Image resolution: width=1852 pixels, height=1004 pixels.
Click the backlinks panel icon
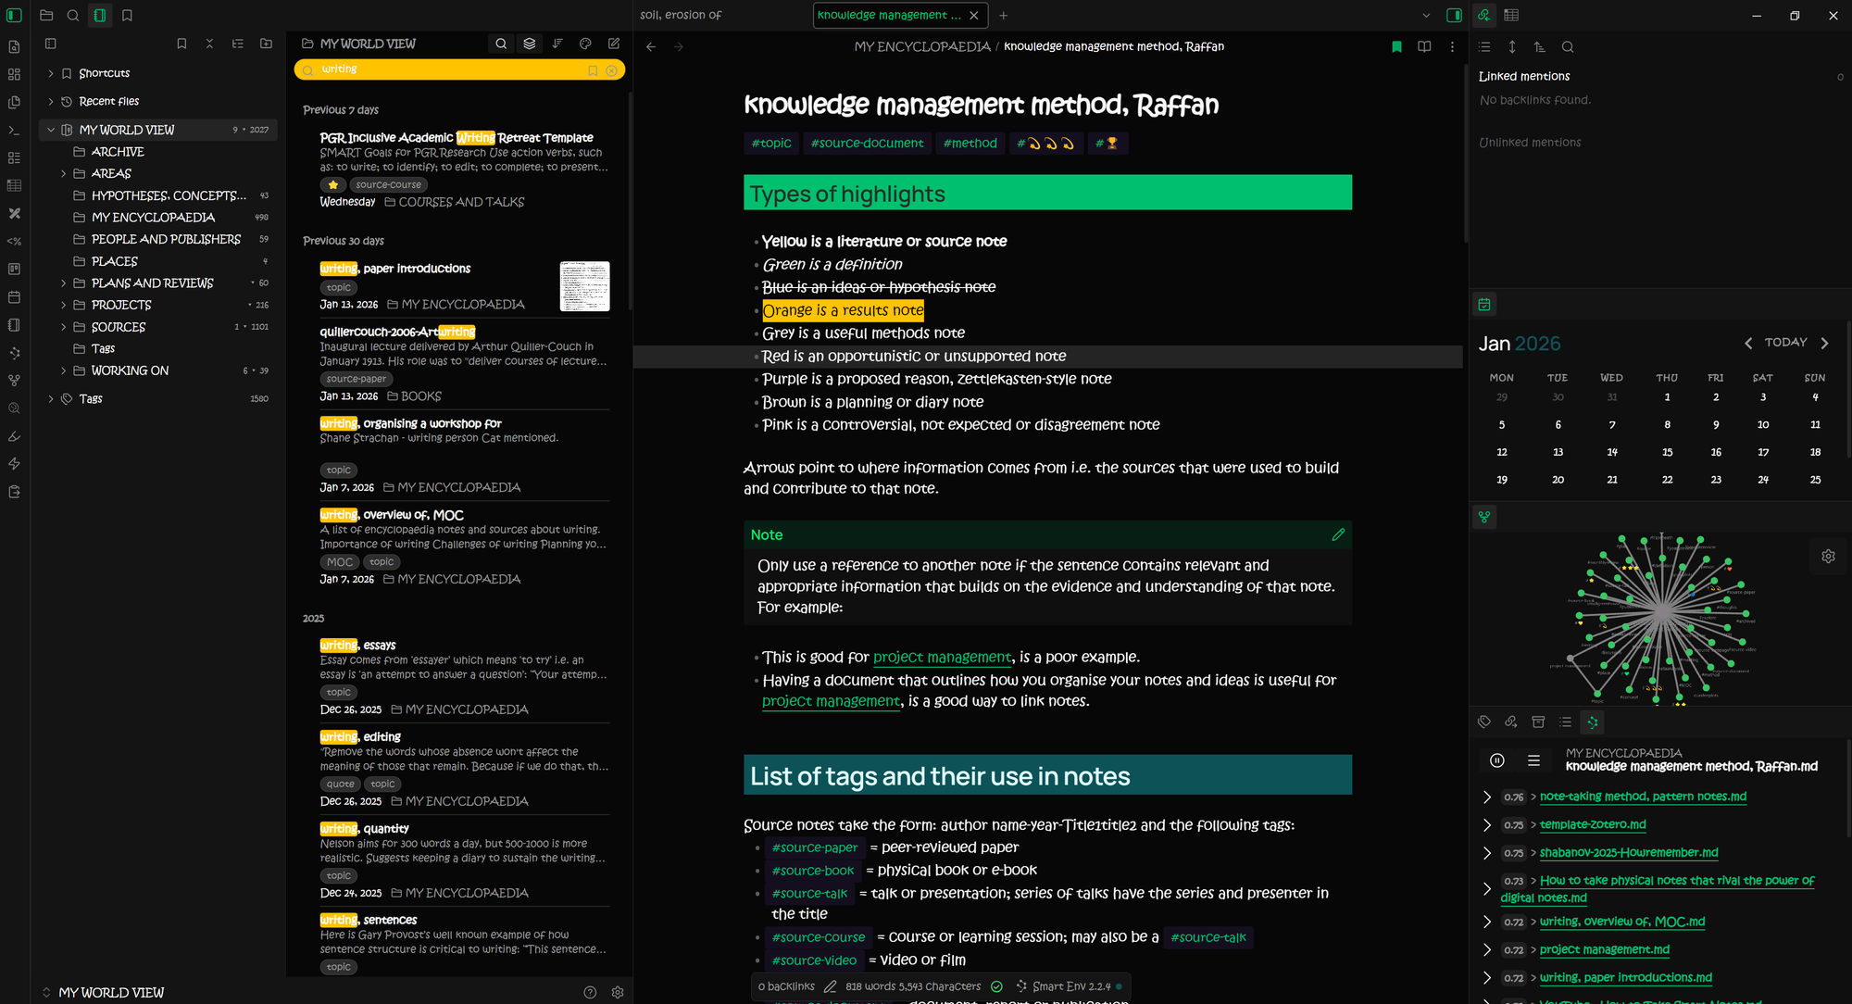pyautogui.click(x=1483, y=15)
